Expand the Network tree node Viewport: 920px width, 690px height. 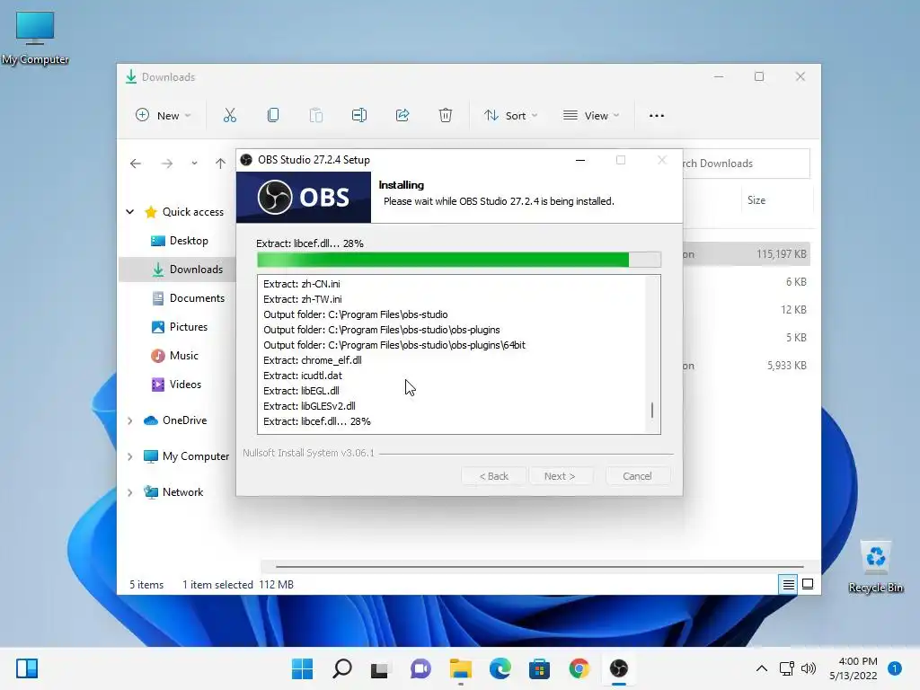coord(130,492)
